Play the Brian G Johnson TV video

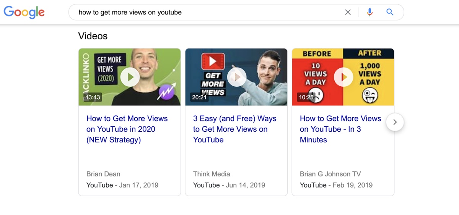343,78
